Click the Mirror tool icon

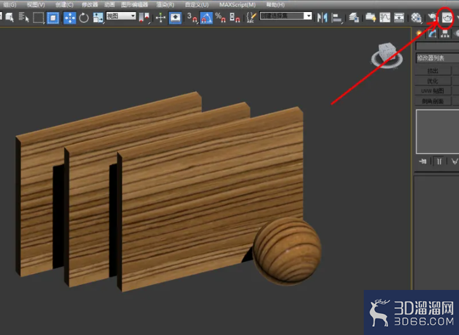[323, 18]
